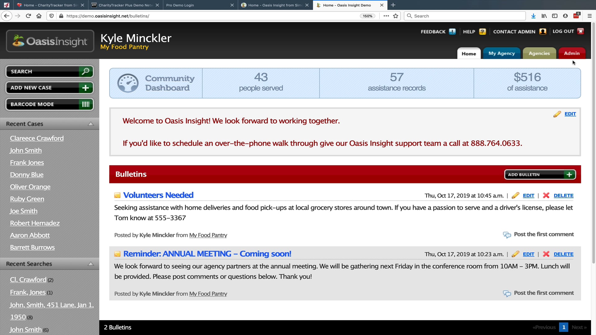The image size is (596, 335).
Task: Open the Admin tab
Action: (571, 53)
